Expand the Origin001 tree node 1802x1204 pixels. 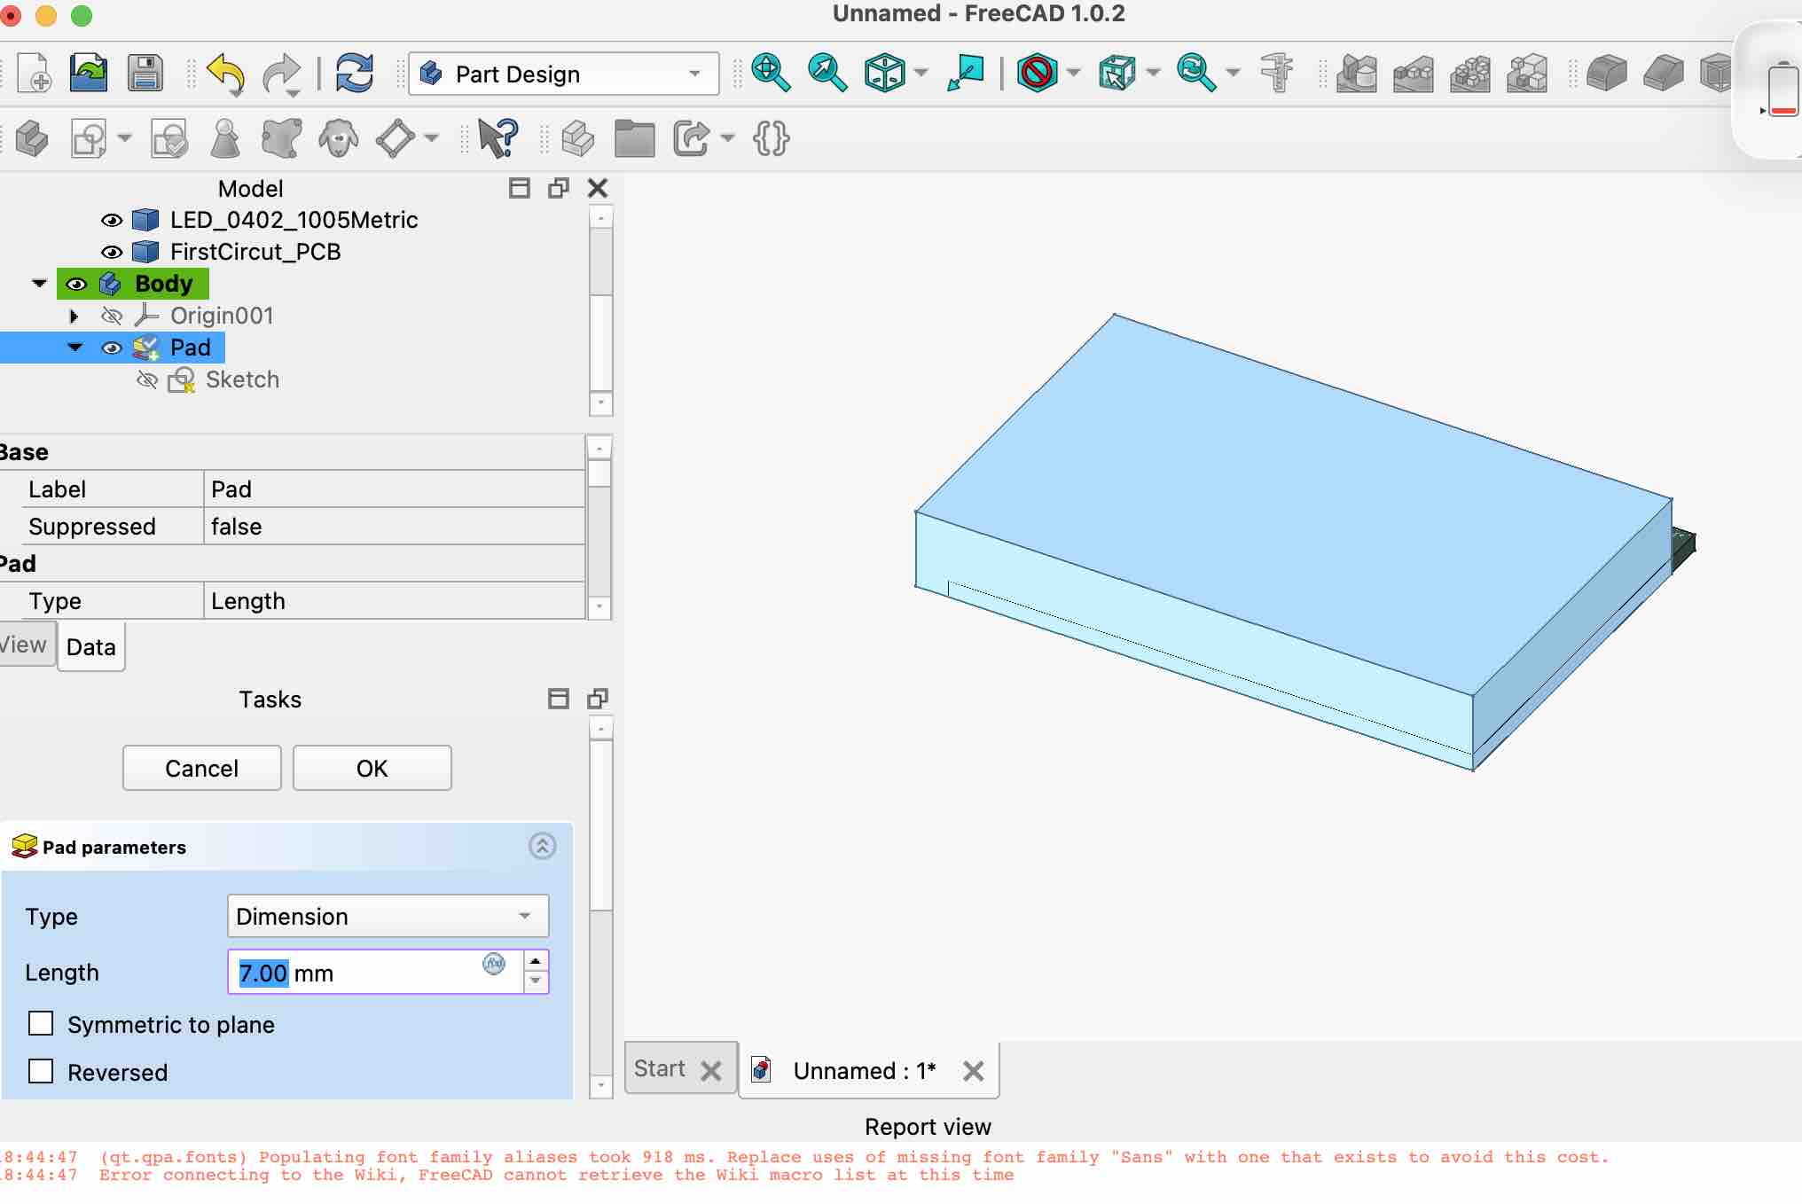[74, 316]
